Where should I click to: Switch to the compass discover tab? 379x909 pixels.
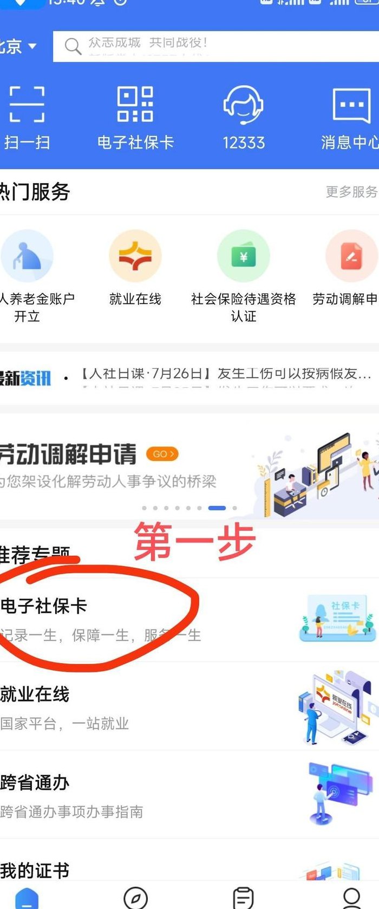click(x=135, y=897)
